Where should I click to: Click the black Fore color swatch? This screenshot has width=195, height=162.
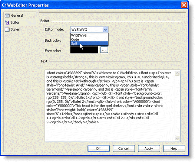click(x=84, y=50)
